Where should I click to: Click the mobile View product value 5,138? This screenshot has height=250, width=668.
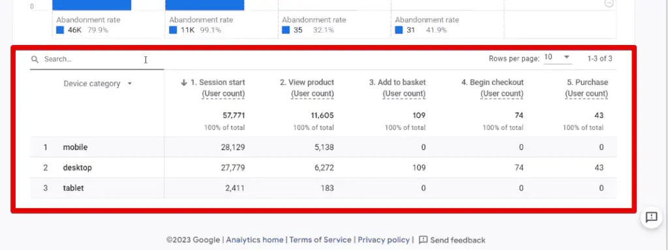(x=325, y=147)
